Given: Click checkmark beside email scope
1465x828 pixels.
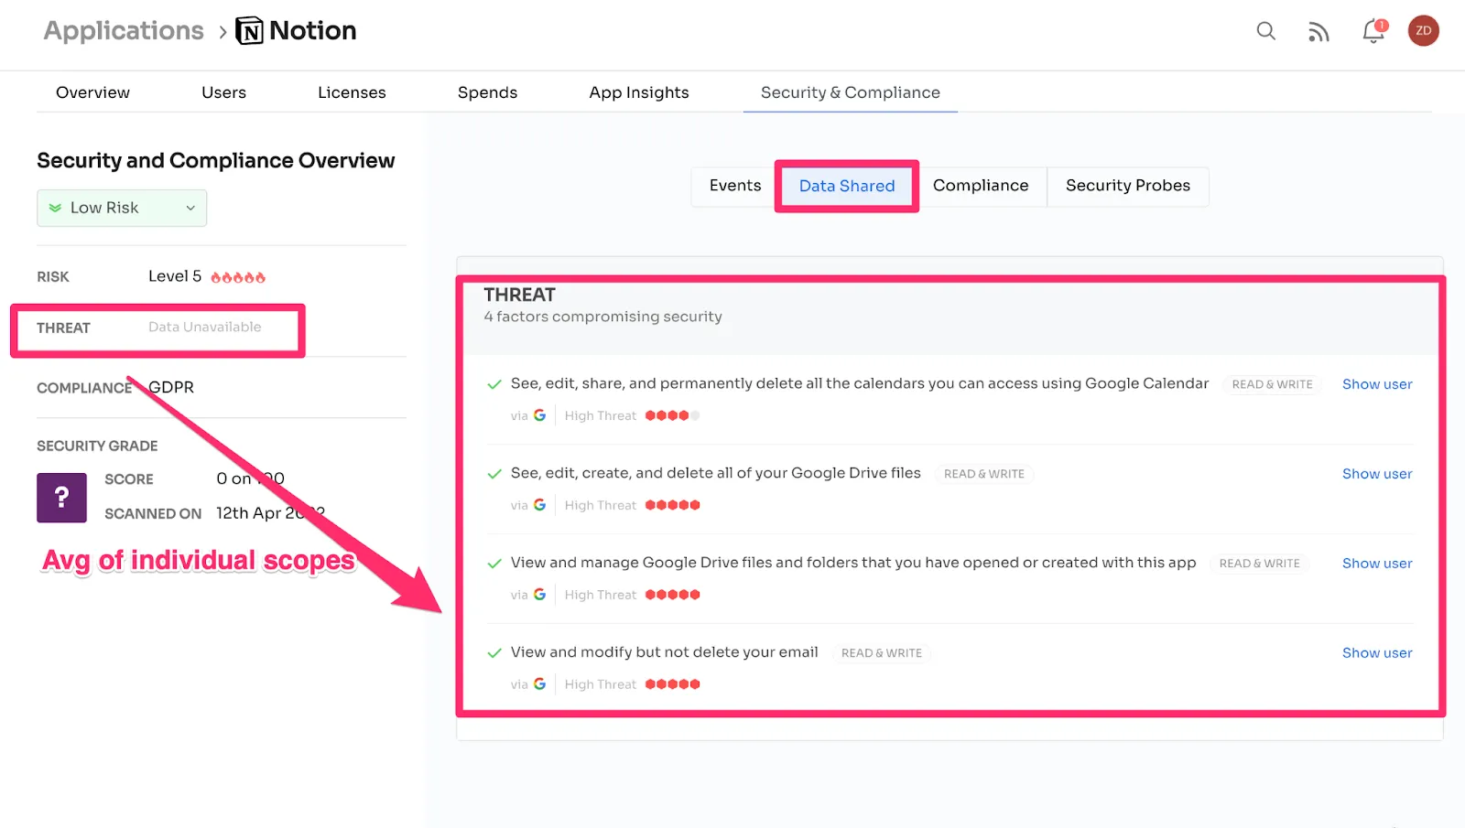Looking at the screenshot, I should click(494, 653).
